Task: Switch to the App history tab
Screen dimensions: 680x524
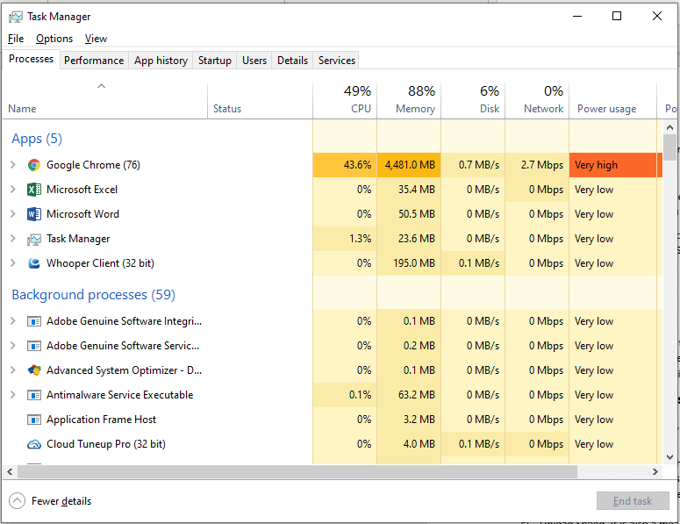Action: tap(161, 61)
